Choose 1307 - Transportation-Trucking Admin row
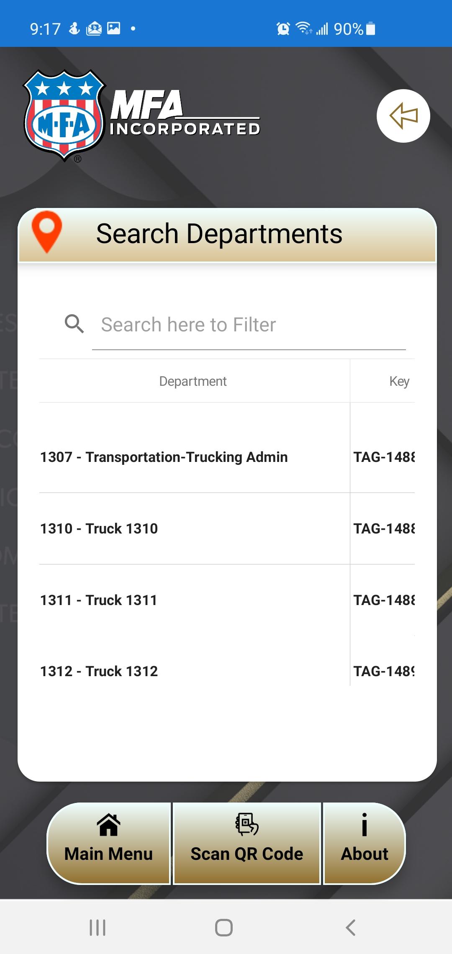Image resolution: width=452 pixels, height=954 pixels. point(227,457)
